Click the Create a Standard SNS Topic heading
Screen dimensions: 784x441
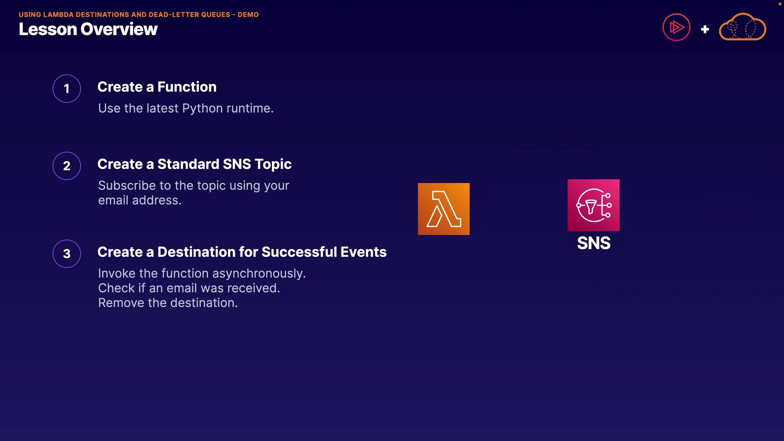point(194,164)
